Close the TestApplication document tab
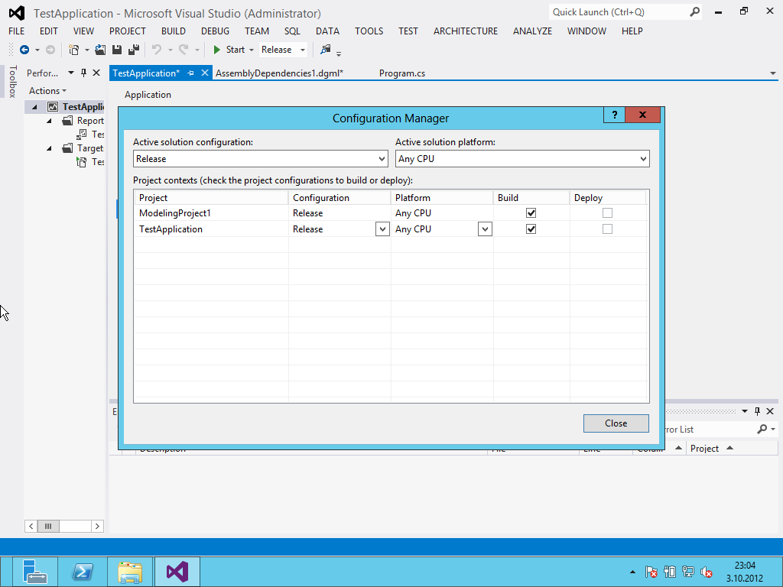 coord(205,73)
